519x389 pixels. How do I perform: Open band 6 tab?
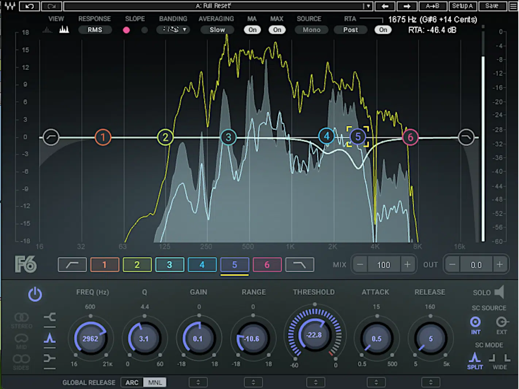tap(267, 265)
